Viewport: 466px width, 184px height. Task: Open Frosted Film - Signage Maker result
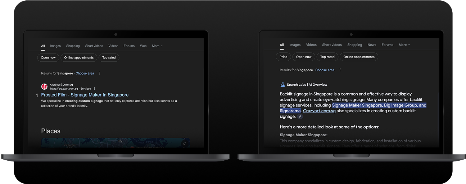click(x=85, y=95)
